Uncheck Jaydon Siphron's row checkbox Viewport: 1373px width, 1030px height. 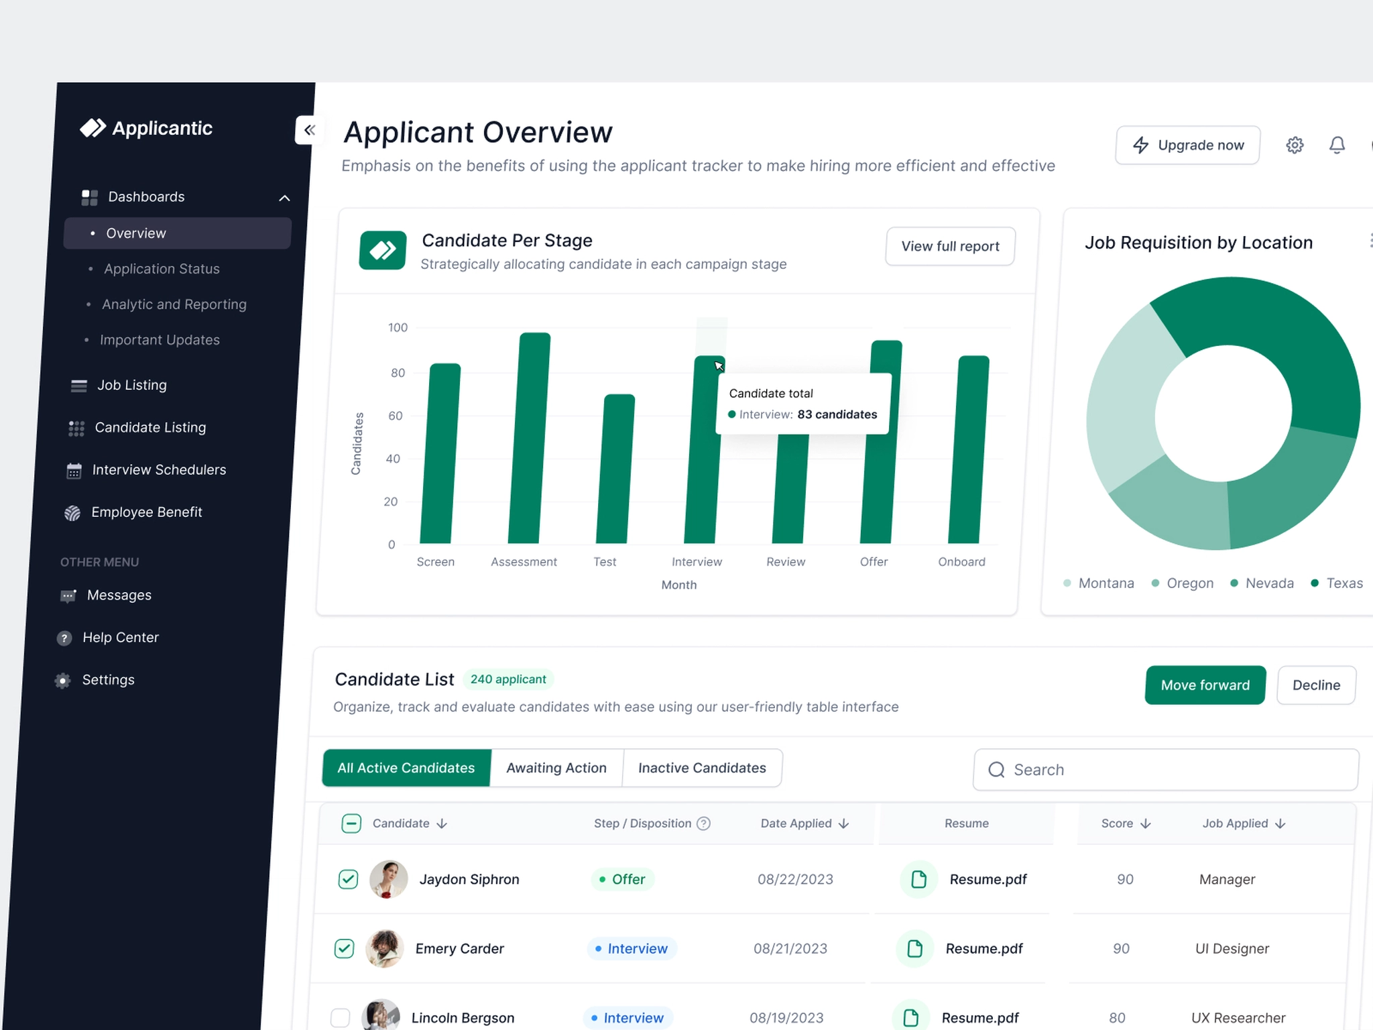(348, 879)
